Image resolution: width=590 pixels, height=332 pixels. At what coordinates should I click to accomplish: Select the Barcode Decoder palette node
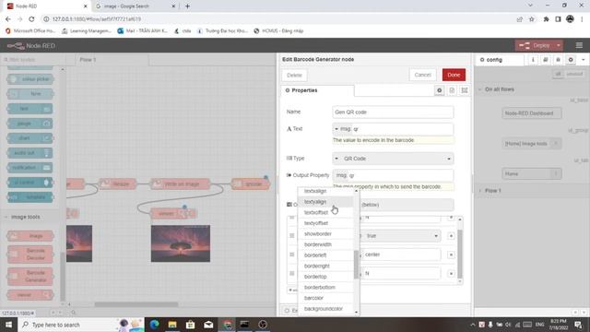coord(30,255)
